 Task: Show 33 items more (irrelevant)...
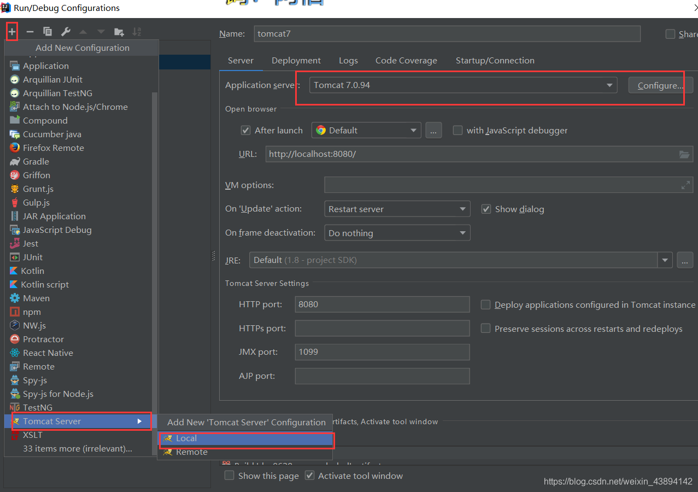tap(77, 448)
